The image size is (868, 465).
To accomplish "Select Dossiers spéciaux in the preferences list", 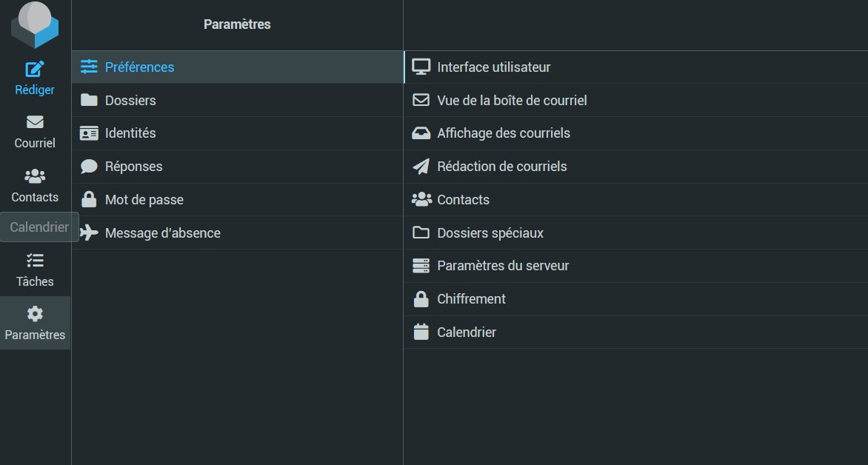I will (x=490, y=232).
